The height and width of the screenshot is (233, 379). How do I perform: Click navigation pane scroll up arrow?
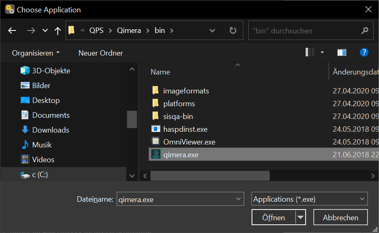coord(132,69)
